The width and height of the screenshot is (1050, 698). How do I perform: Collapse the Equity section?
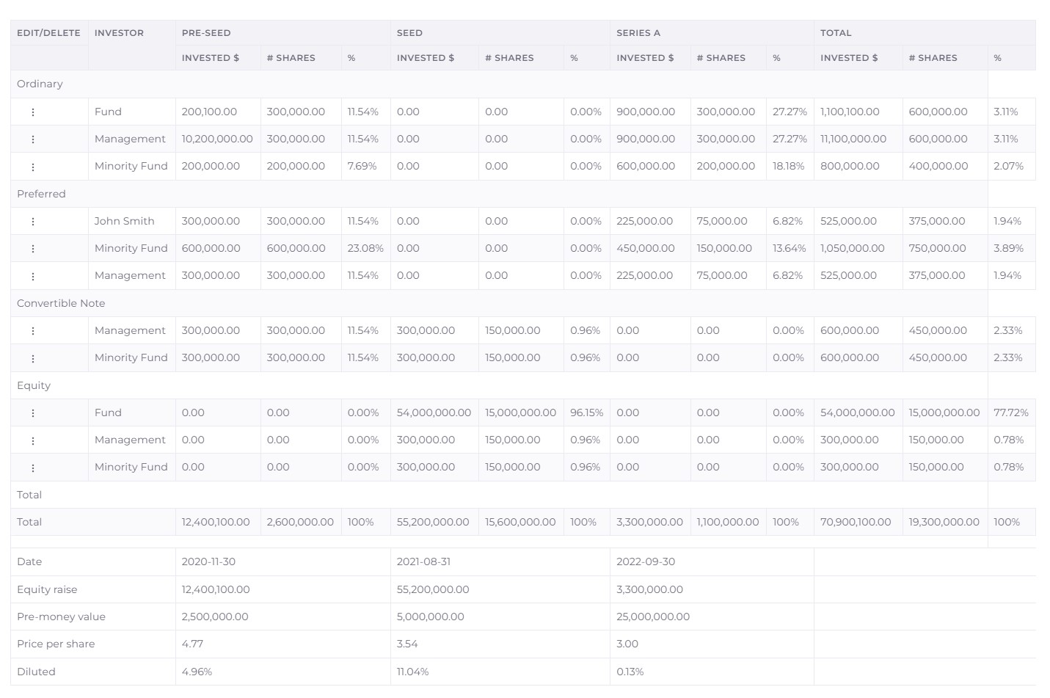point(34,385)
